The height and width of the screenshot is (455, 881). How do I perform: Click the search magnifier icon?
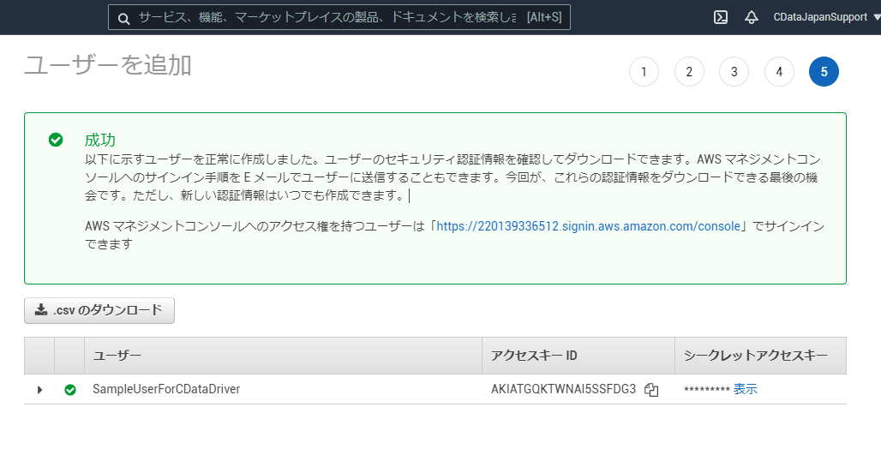click(124, 18)
